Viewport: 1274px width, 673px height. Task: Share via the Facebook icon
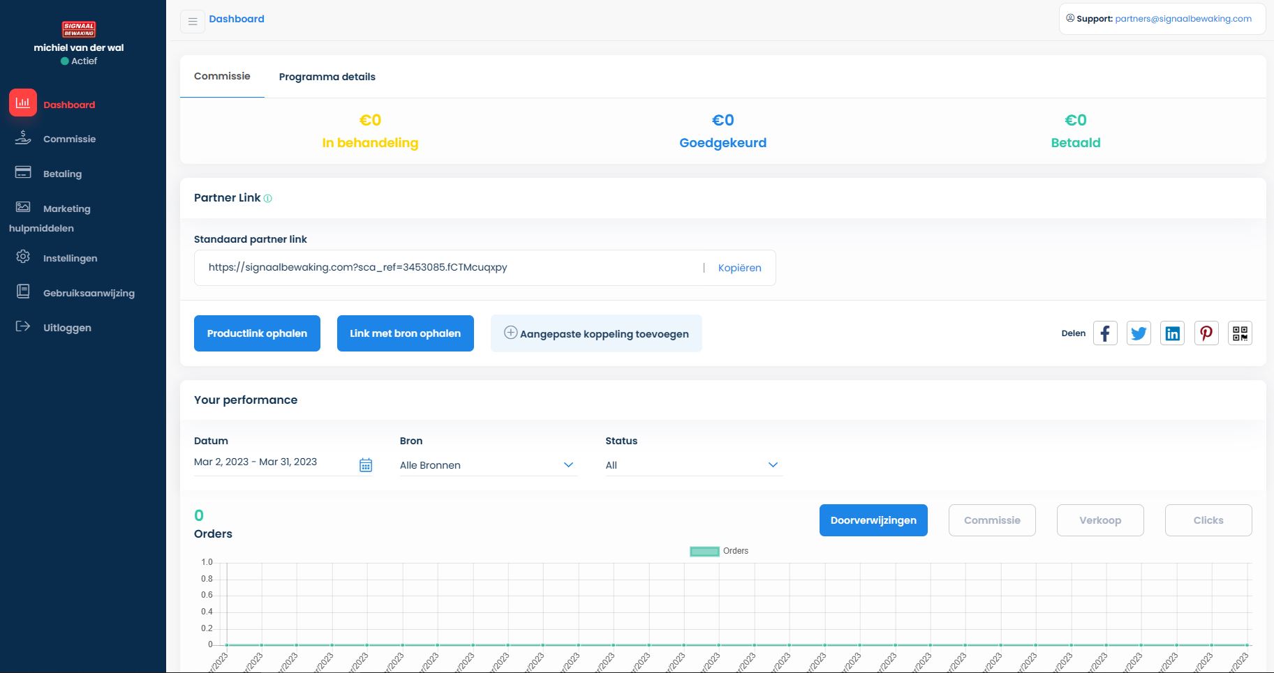(1105, 333)
